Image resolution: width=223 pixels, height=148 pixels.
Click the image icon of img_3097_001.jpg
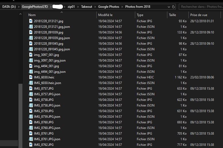tap(31, 55)
